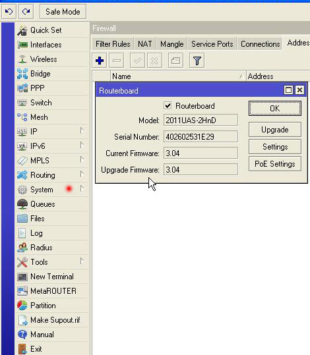The width and height of the screenshot is (310, 355).
Task: Open the PPP menu icon
Action: [22, 88]
